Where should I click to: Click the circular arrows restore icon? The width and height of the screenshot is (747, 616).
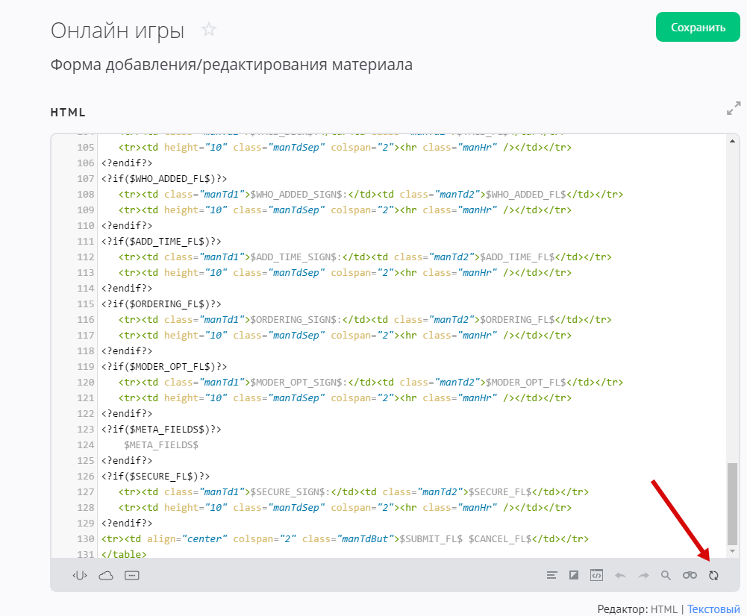pyautogui.click(x=713, y=575)
